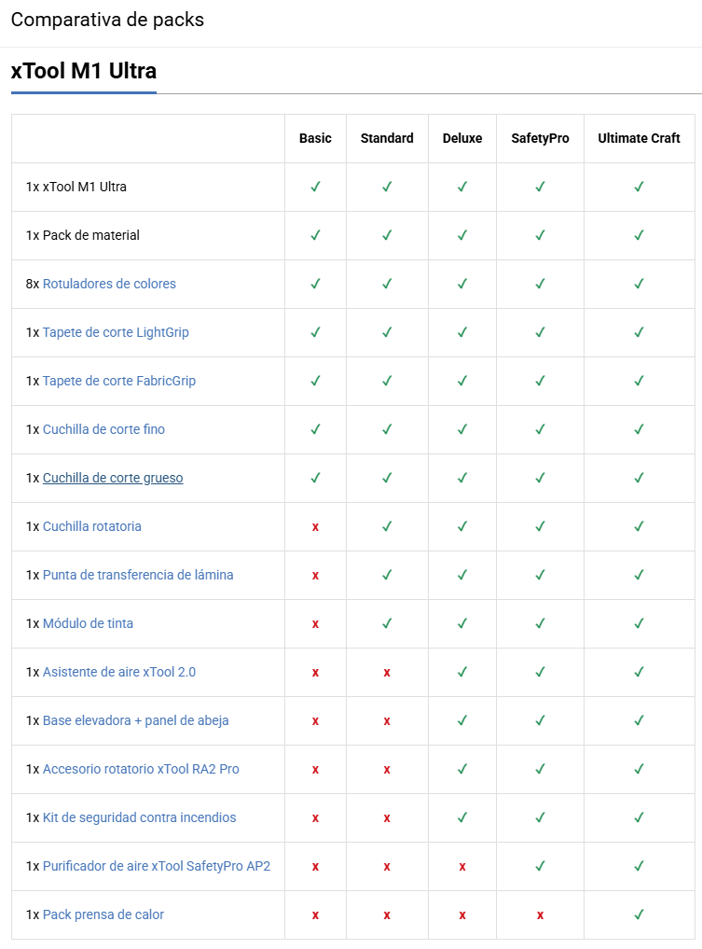Click the Deluxe red X for Purificador de aire

point(462,867)
